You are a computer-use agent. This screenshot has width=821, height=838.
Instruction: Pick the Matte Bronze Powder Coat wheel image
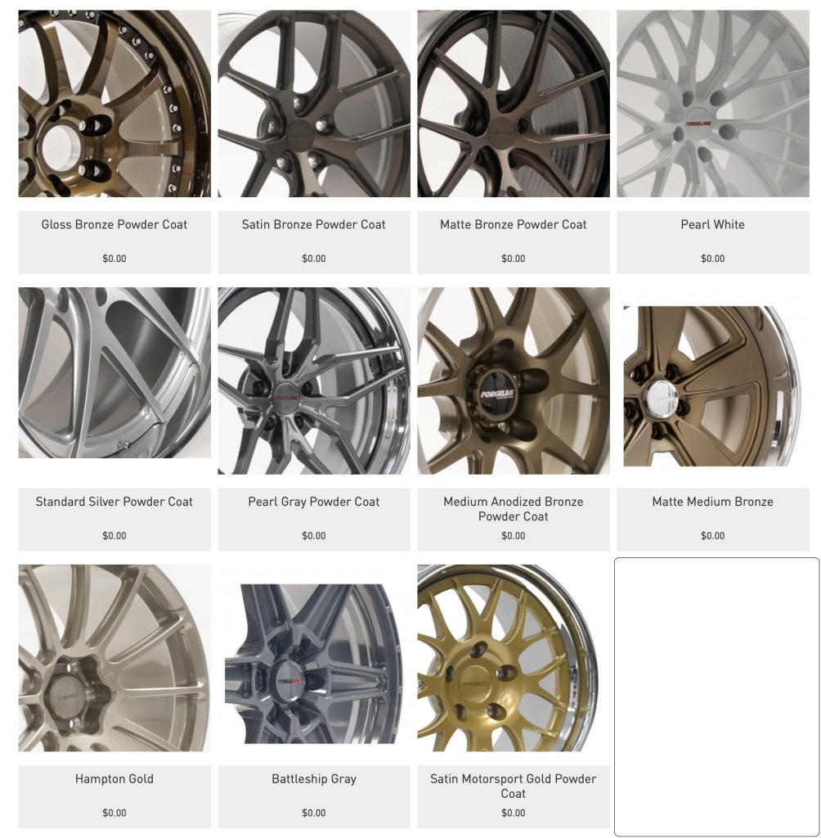pyautogui.click(x=514, y=104)
